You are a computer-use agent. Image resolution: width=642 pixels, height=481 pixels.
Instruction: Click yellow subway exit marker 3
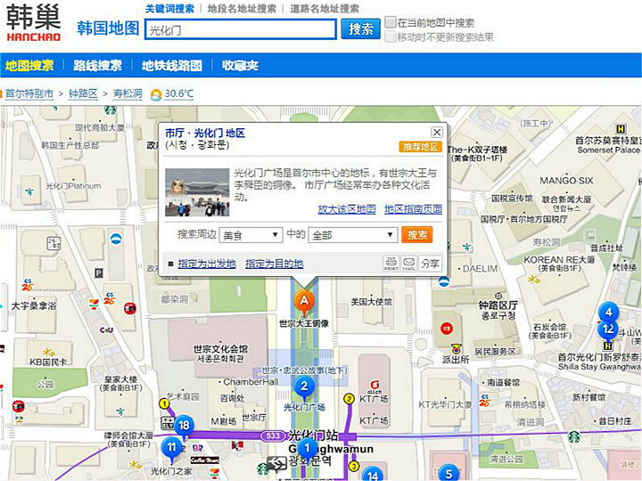point(354,466)
